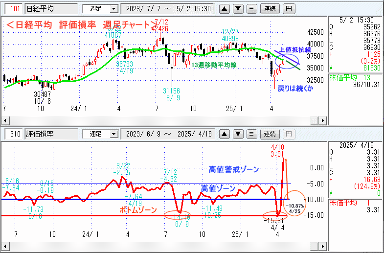Open the menu icon in 評価損率 chart toolbar
Screen dimensions: 384x253
(252, 134)
